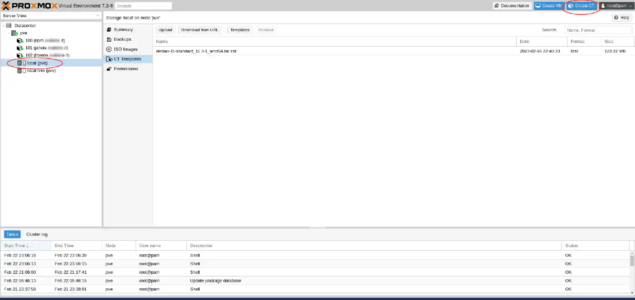Click local (pve) storage disk icon
The image size is (635, 300).
pos(20,63)
